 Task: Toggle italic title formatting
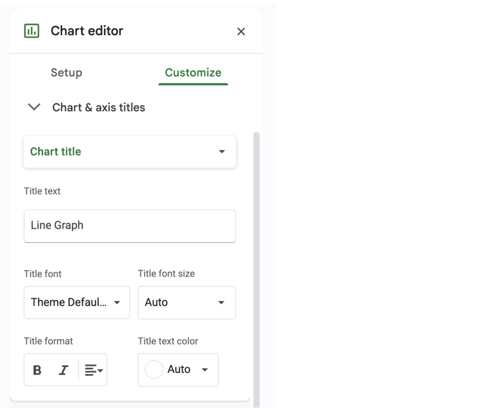pos(63,370)
